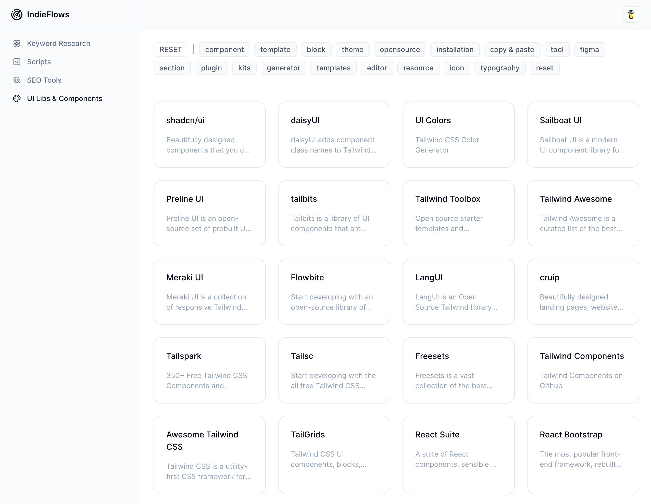Click the SEO Tools magnifier icon

(17, 80)
